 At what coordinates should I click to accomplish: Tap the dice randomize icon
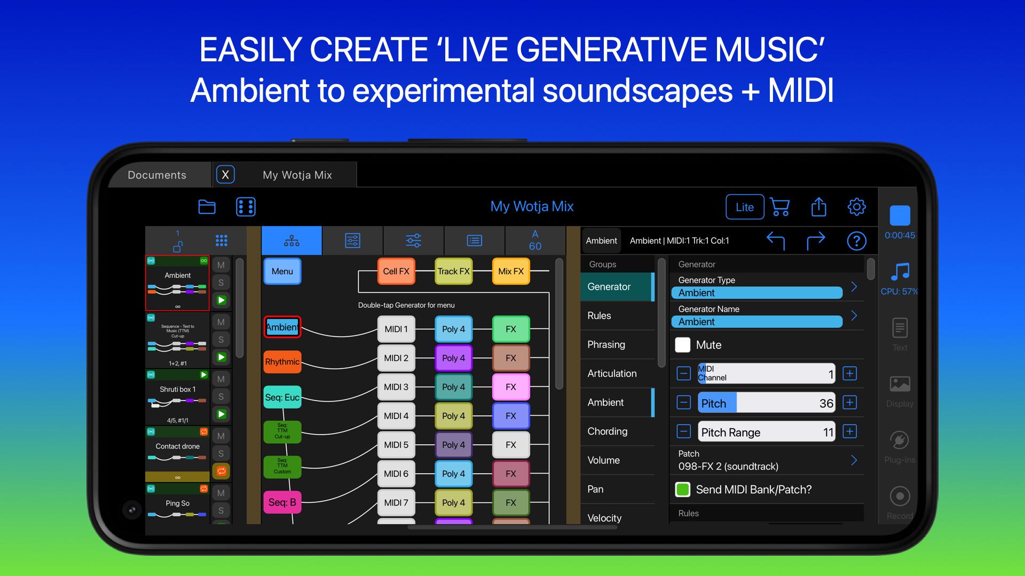[x=246, y=207]
